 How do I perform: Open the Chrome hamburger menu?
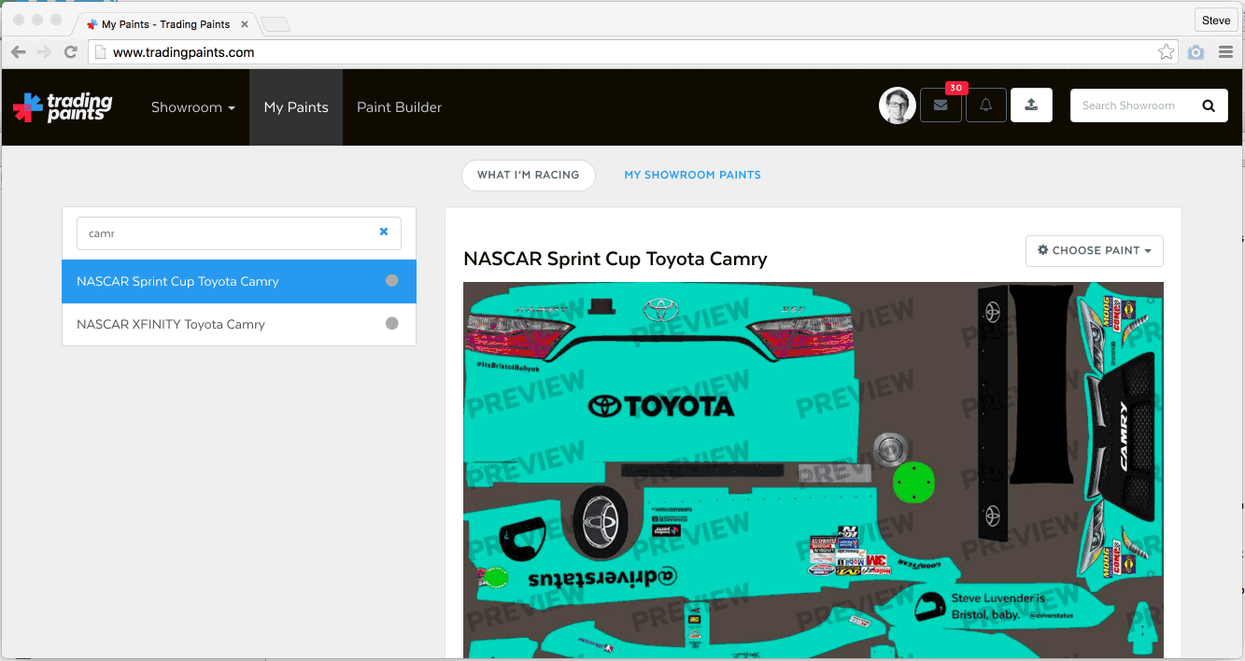point(1225,52)
